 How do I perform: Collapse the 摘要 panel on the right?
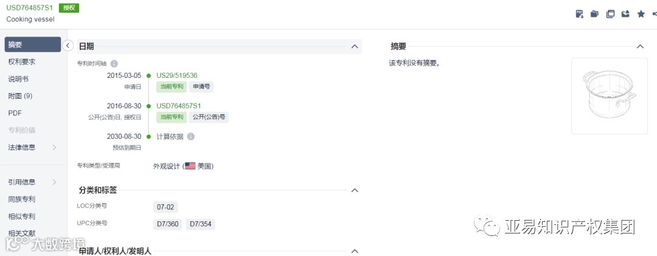coord(640,46)
